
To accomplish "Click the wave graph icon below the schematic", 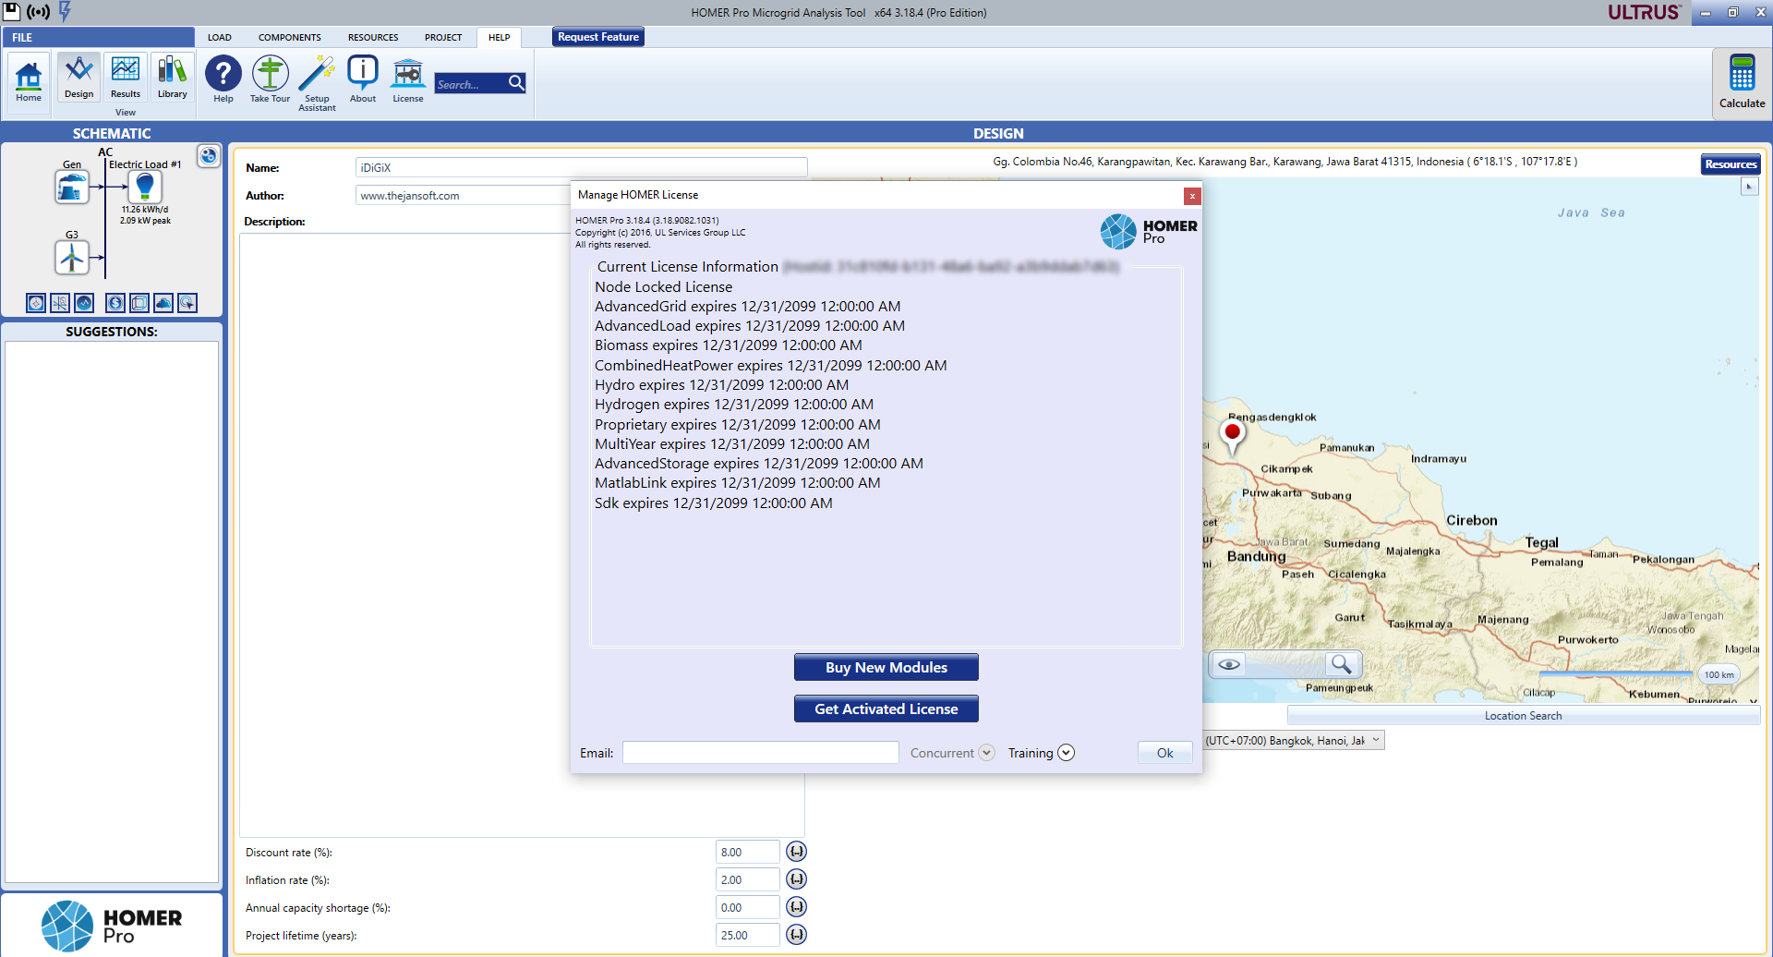I will click(84, 303).
